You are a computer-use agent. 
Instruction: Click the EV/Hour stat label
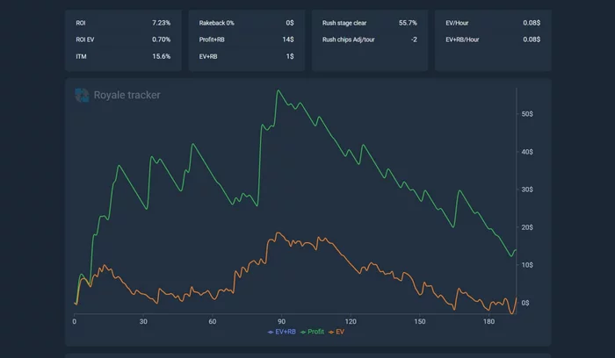460,22
